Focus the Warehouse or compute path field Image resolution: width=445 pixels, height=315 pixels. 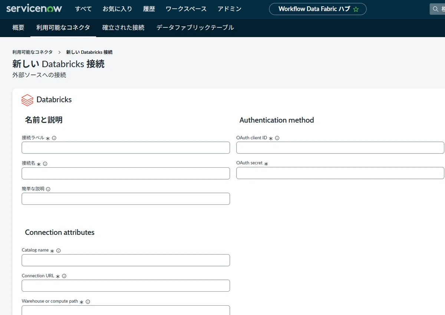tap(126, 310)
